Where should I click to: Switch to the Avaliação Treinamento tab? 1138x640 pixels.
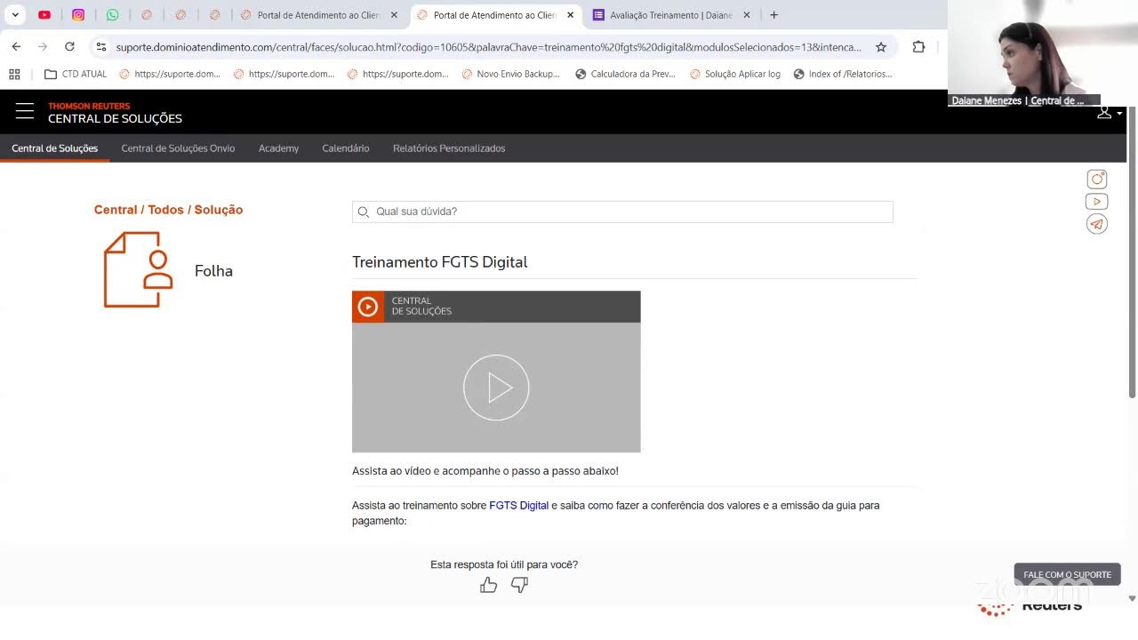(671, 15)
